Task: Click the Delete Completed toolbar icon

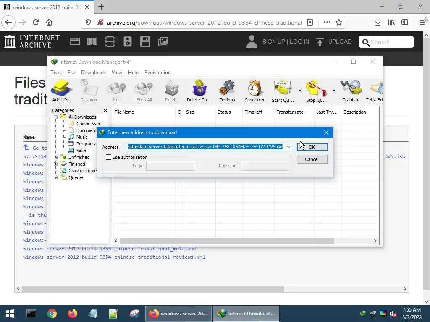Action: tap(199, 91)
